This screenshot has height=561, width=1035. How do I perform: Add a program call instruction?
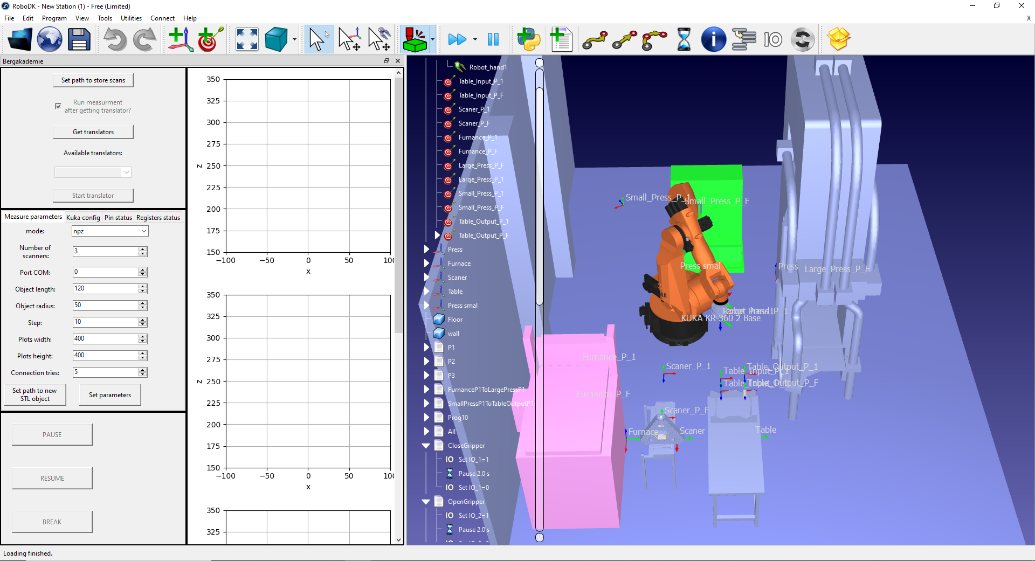coord(743,39)
